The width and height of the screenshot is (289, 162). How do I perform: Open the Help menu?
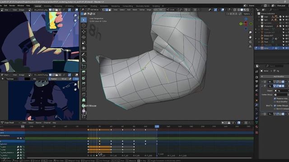click(28, 6)
